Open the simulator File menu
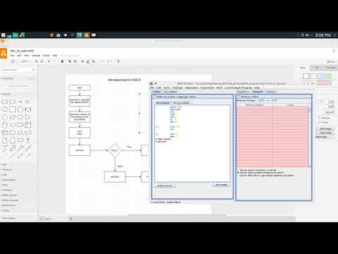The width and height of the screenshot is (338, 254). click(152, 87)
